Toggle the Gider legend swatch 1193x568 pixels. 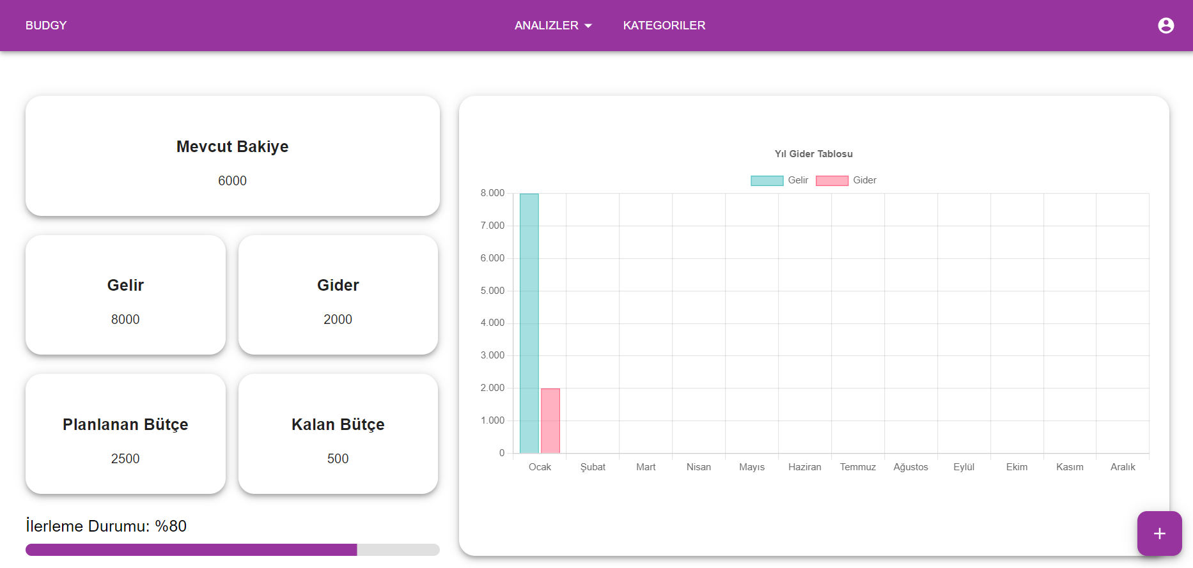(832, 181)
